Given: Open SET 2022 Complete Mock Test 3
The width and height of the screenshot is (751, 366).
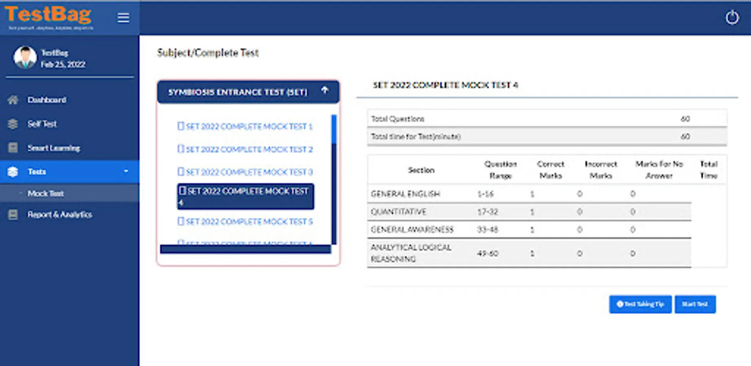Looking at the screenshot, I should (245, 172).
